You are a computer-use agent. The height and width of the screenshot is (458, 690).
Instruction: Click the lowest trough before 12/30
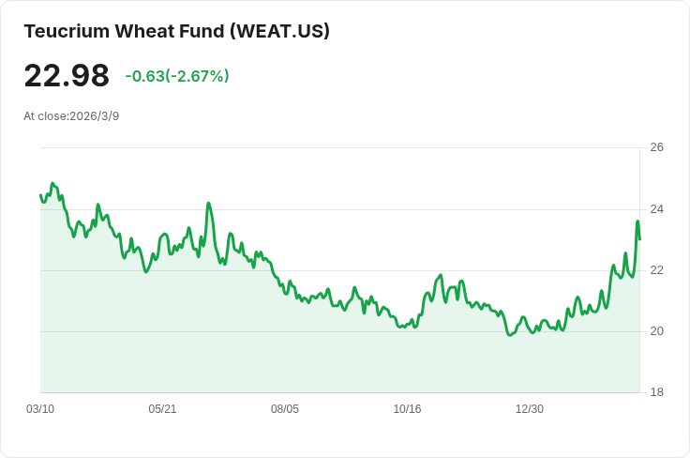pyautogui.click(x=510, y=335)
